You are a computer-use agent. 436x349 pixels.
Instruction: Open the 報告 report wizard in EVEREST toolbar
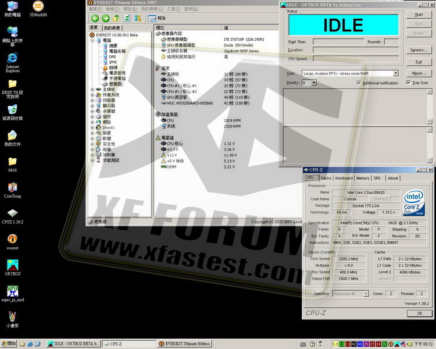[x=157, y=19]
